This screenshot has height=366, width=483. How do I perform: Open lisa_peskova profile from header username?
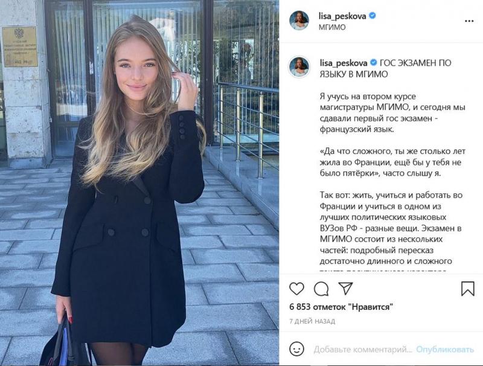click(x=342, y=16)
